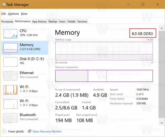Click the Cached 1.4 GB value
This screenshot has height=137, width=165.
[89, 108]
